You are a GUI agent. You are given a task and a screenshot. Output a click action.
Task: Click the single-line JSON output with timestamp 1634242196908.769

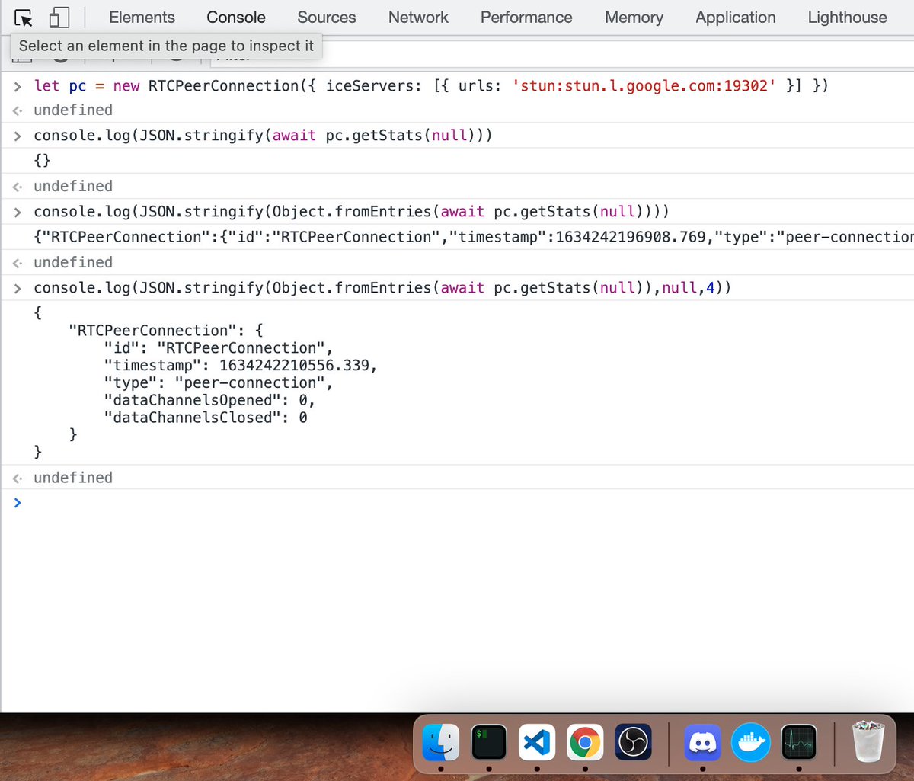point(472,237)
